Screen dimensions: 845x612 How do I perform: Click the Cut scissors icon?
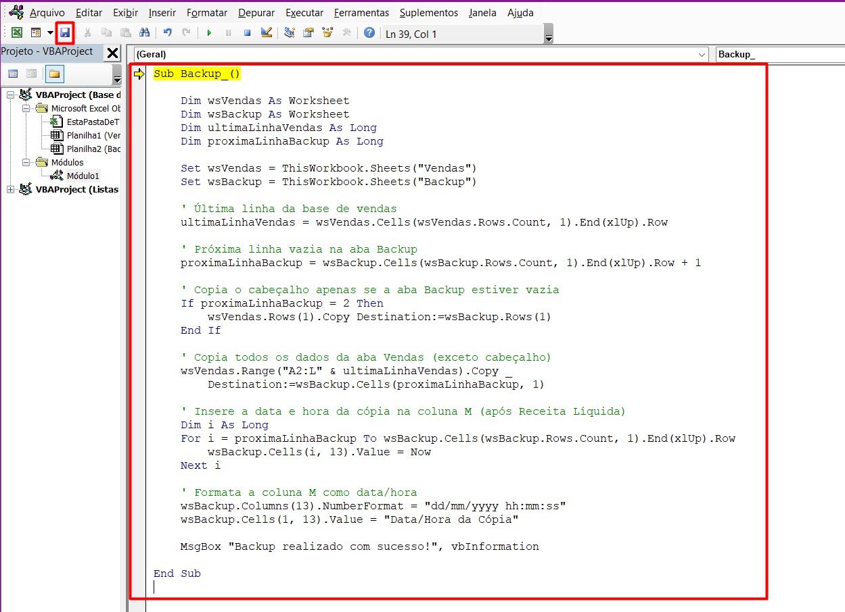(x=87, y=32)
